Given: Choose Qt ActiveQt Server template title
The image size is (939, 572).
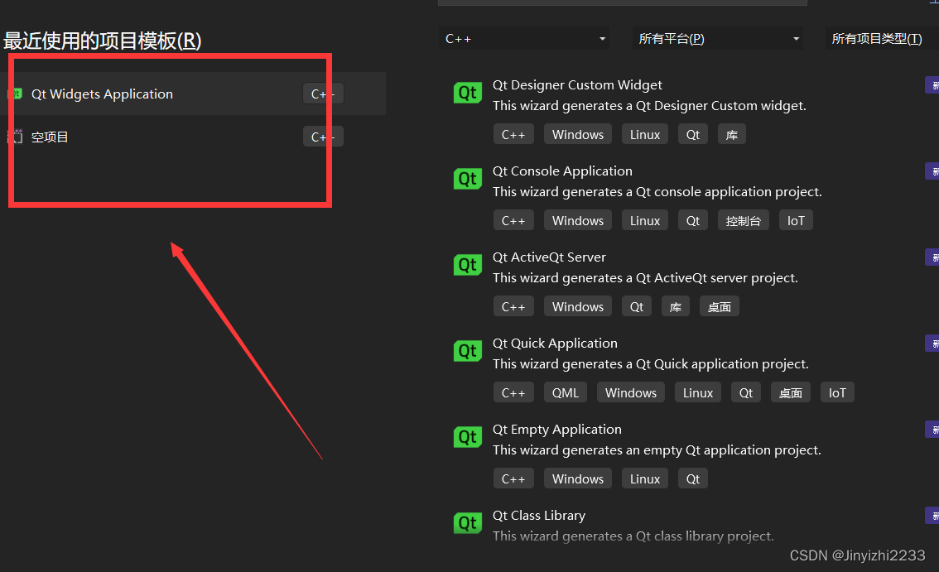Looking at the screenshot, I should point(549,257).
